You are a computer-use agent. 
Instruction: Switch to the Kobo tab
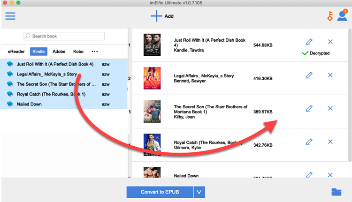tap(78, 52)
